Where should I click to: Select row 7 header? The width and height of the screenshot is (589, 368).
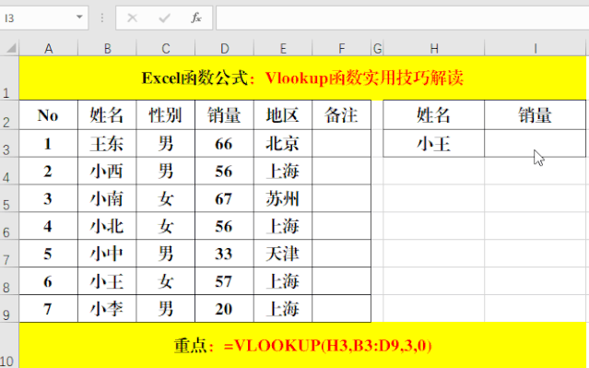coord(9,254)
